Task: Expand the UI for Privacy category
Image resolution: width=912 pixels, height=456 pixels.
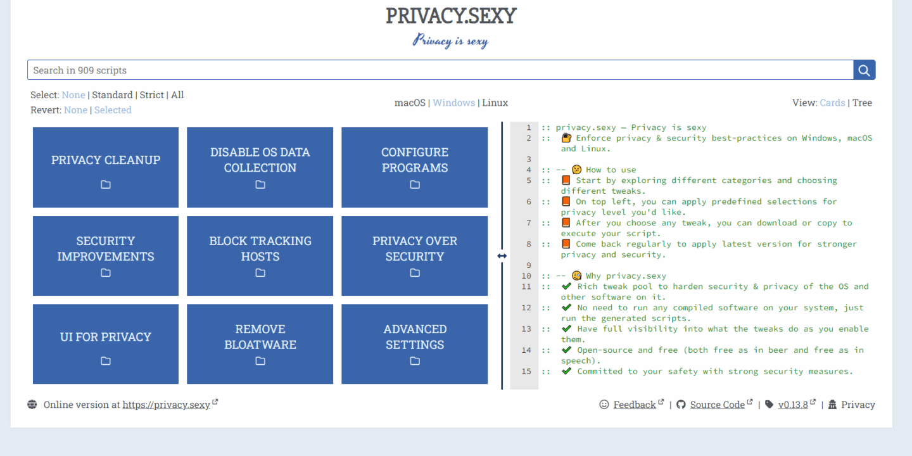Action: (x=106, y=344)
